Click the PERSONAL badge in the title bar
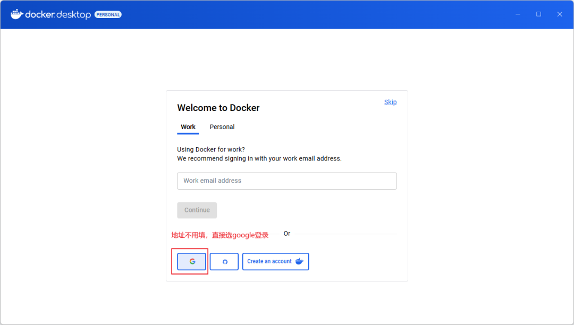 (108, 15)
